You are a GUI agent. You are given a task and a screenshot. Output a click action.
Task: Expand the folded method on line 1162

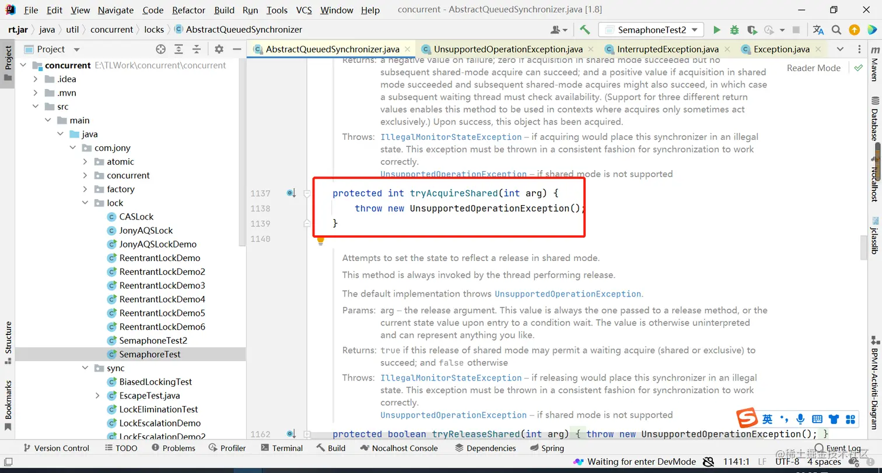click(x=307, y=434)
